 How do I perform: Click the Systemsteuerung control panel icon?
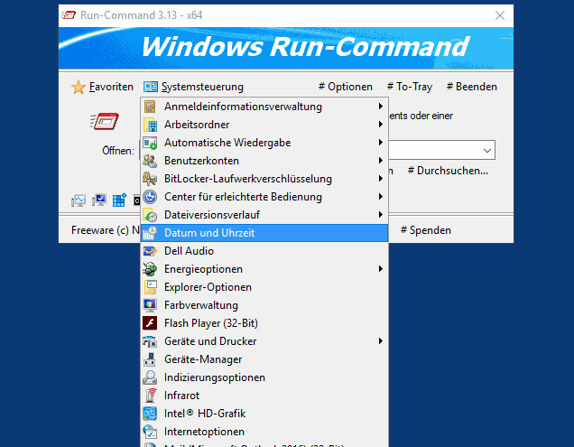(151, 87)
